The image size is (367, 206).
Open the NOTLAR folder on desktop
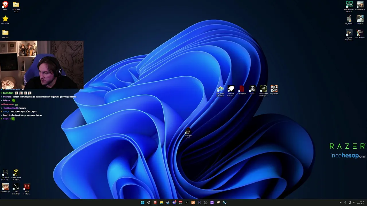(x=5, y=34)
